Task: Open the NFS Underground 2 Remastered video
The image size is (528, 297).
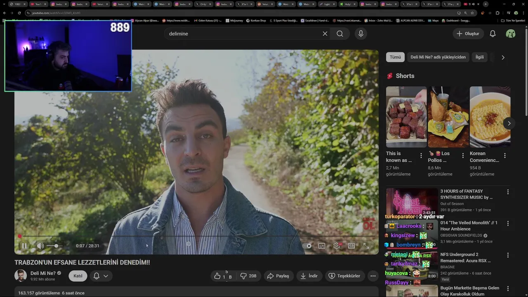Action: click(x=465, y=257)
